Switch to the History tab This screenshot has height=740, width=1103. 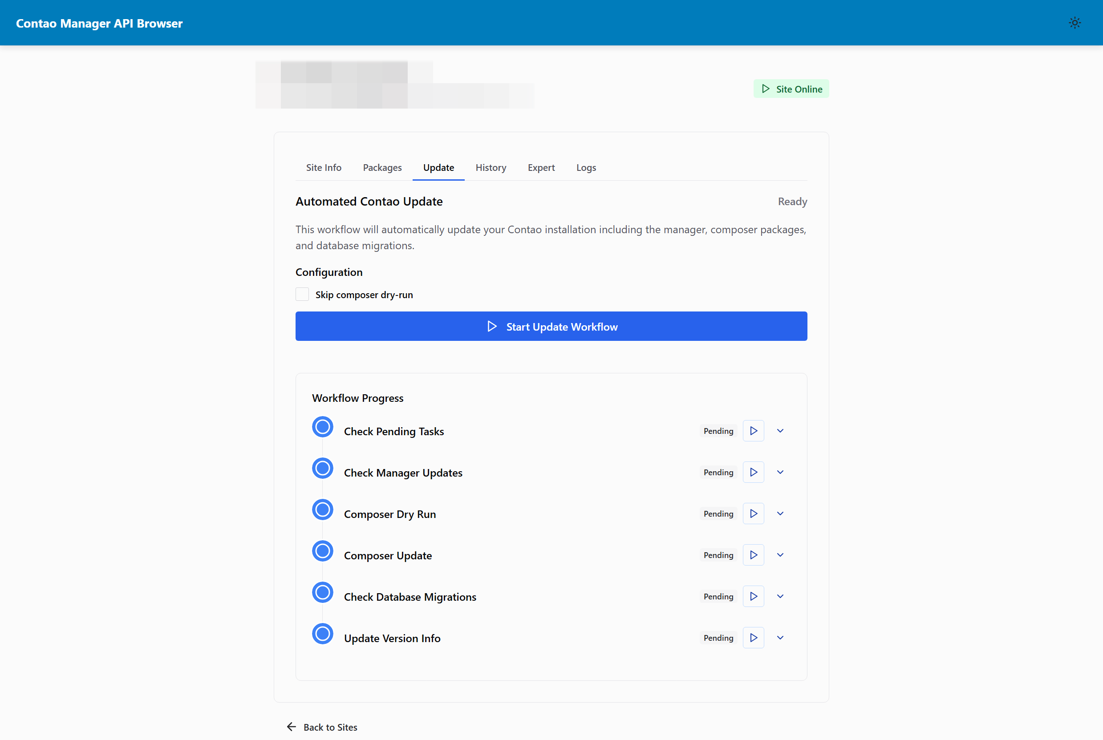tap(491, 168)
